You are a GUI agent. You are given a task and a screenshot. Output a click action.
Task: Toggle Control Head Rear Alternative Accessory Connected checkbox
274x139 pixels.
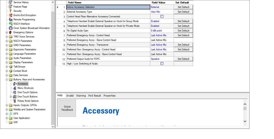tap(162, 16)
